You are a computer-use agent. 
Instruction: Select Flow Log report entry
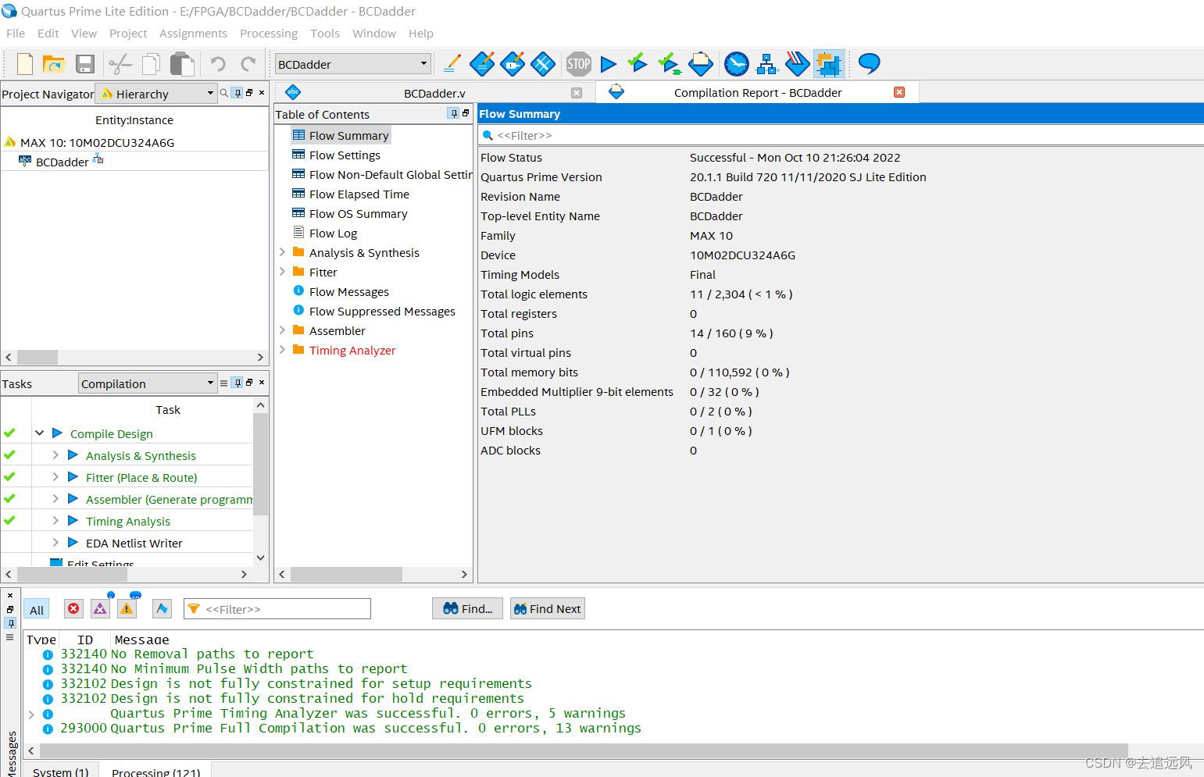point(333,233)
